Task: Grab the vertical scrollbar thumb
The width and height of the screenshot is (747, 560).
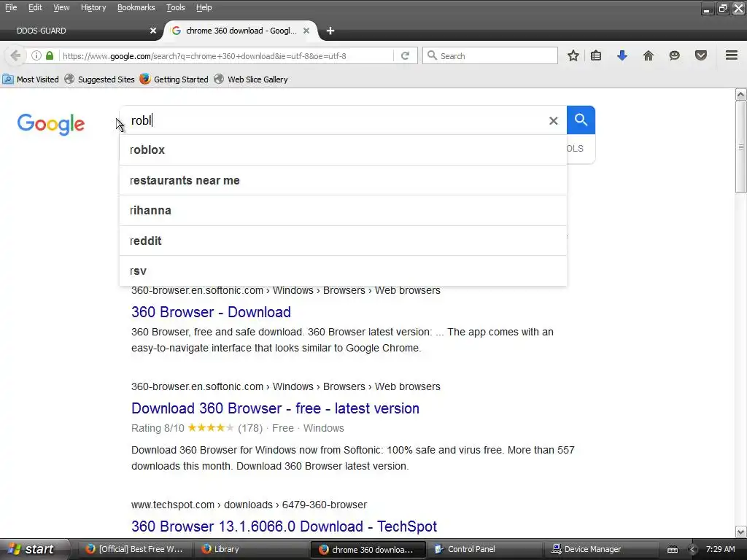Action: [740, 147]
